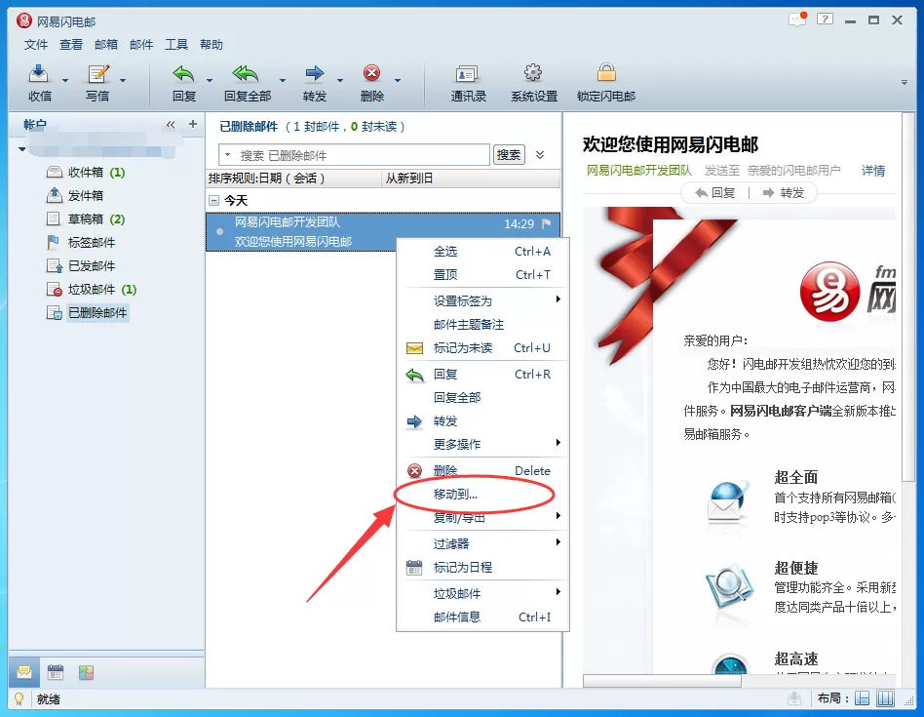Open the 写信 dropdown arrow
The width and height of the screenshot is (924, 717).
click(123, 80)
